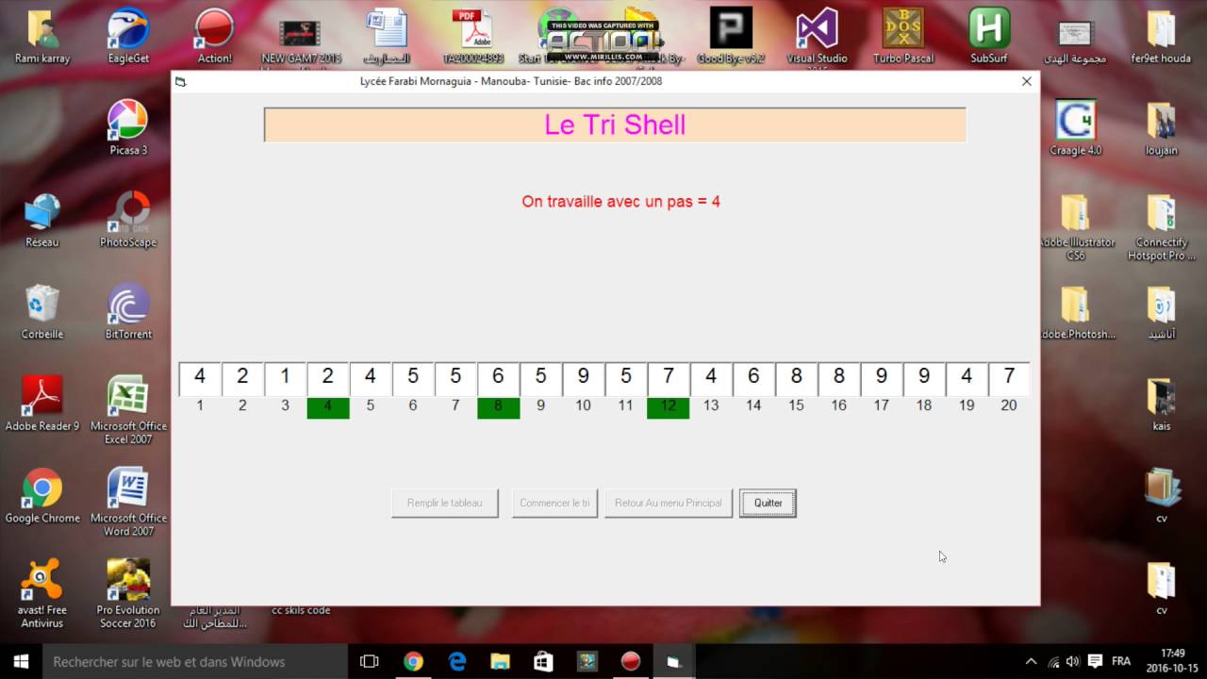The width and height of the screenshot is (1207, 679).
Task: Launch BitTorrent from the desktop
Action: point(128,312)
